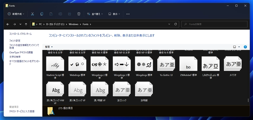Expand recent locations chevron next to forward arrow
Image resolution: width=253 pixels, height=120 pixels.
[x=20, y=24]
